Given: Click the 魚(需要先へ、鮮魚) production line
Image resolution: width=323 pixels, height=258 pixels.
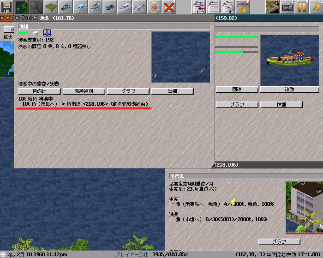Looking at the screenshot, I should pyautogui.click(x=222, y=204).
